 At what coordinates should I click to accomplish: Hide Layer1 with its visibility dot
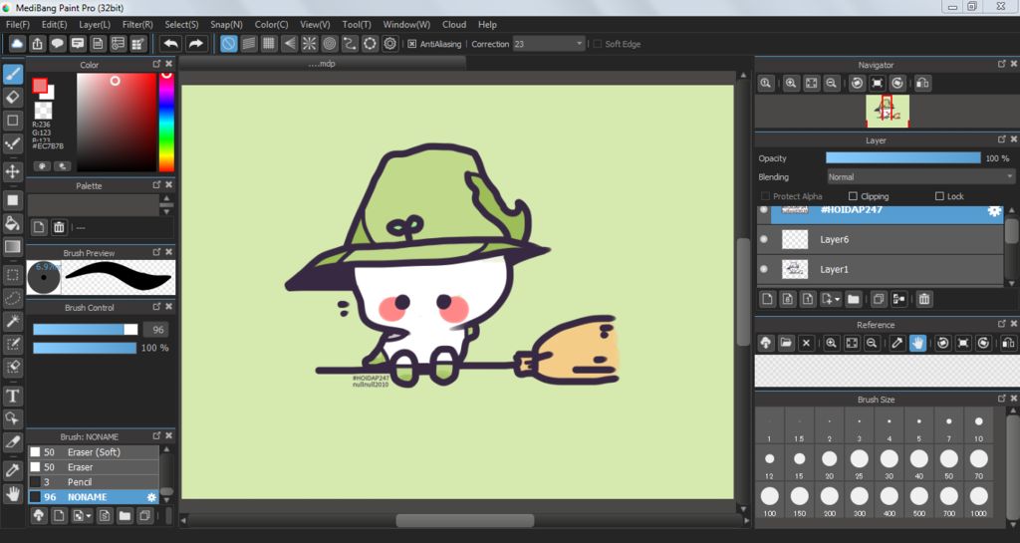point(764,269)
